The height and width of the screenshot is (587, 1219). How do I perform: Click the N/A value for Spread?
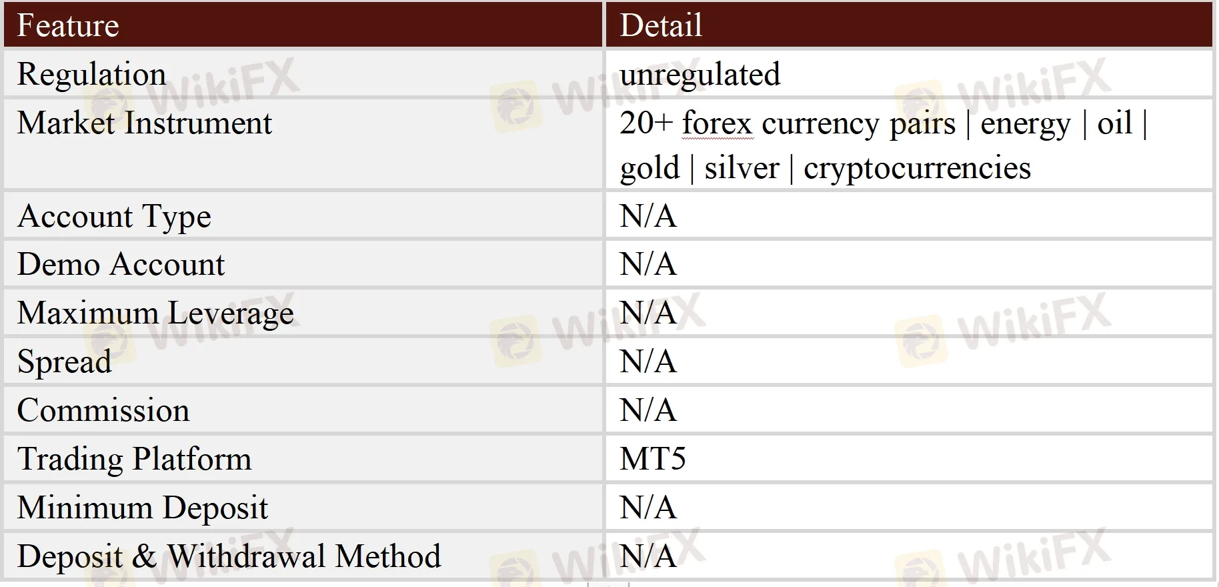tap(648, 362)
